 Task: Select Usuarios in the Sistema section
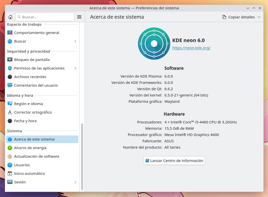coord(42,165)
